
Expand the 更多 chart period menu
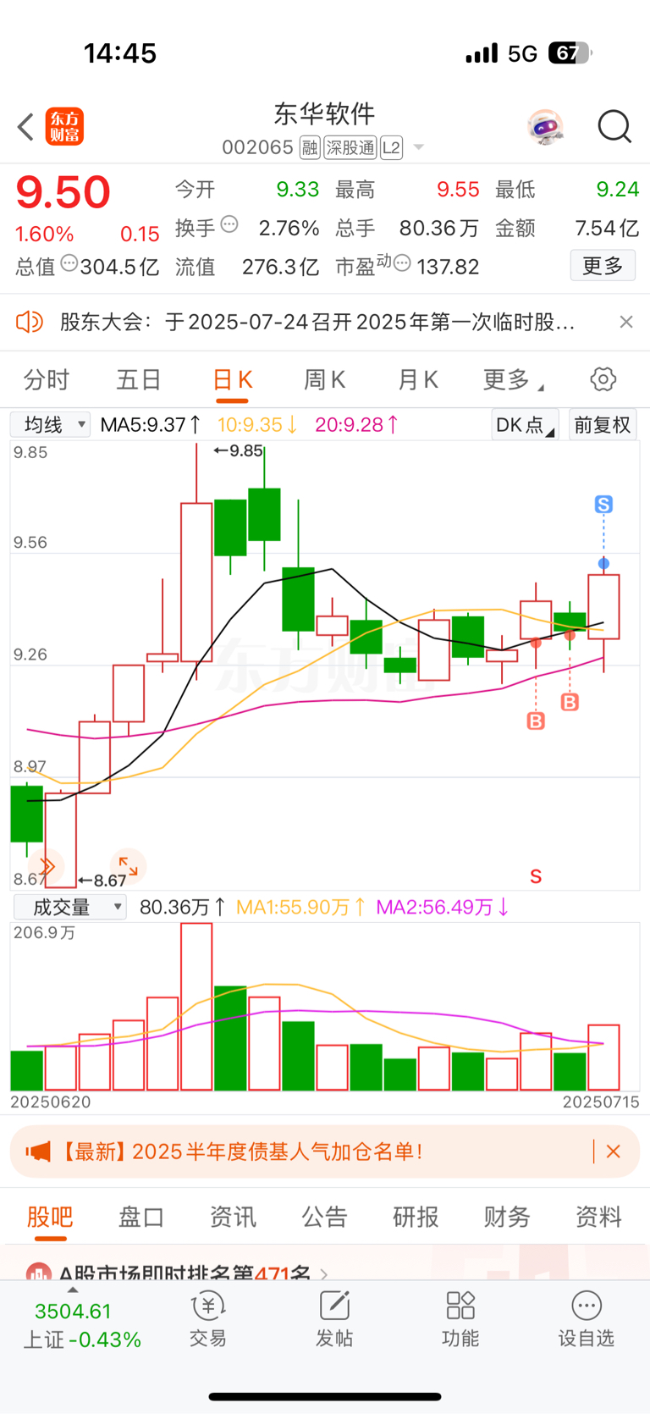point(512,380)
